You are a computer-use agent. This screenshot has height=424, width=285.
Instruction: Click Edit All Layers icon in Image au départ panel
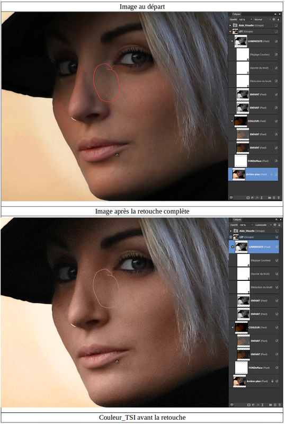(231, 198)
